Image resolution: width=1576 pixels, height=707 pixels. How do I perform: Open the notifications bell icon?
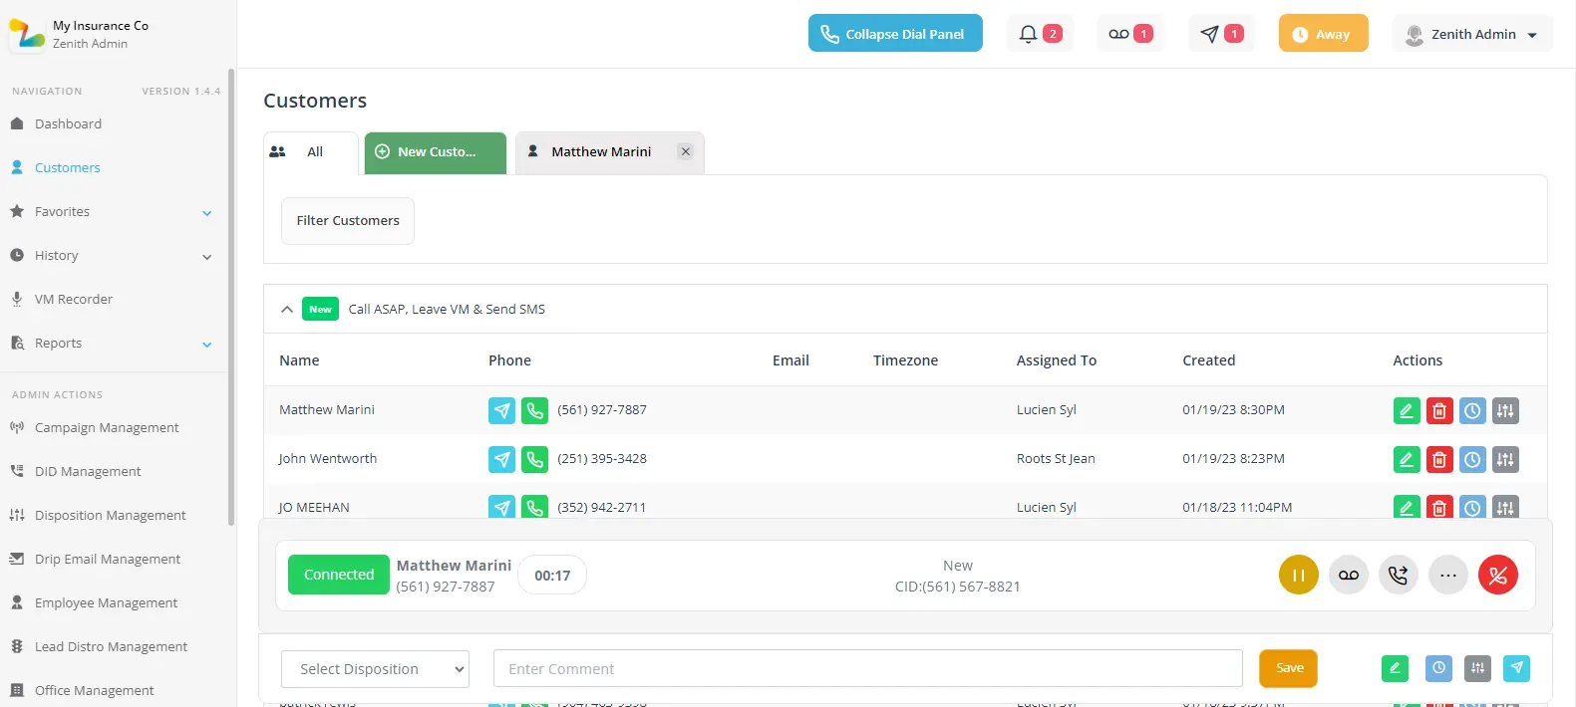point(1039,34)
